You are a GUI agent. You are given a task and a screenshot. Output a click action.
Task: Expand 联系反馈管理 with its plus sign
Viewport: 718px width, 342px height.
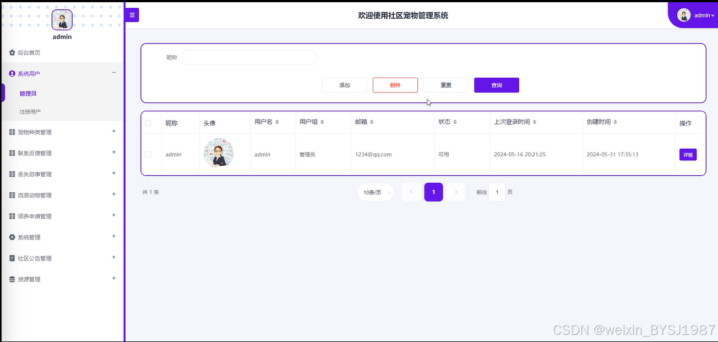[114, 152]
